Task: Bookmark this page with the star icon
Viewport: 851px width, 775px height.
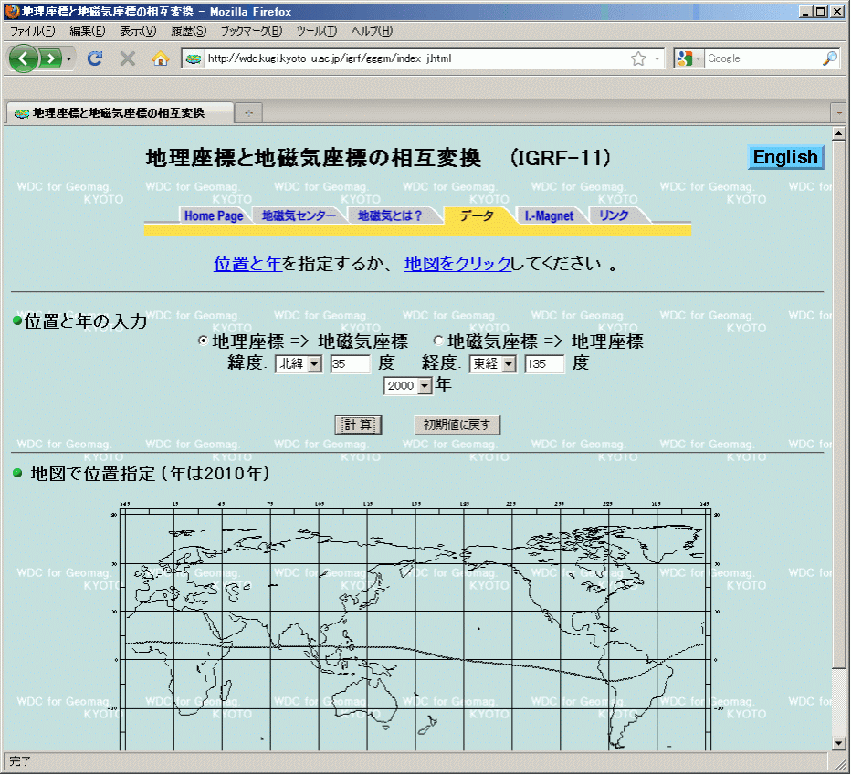Action: tap(638, 58)
